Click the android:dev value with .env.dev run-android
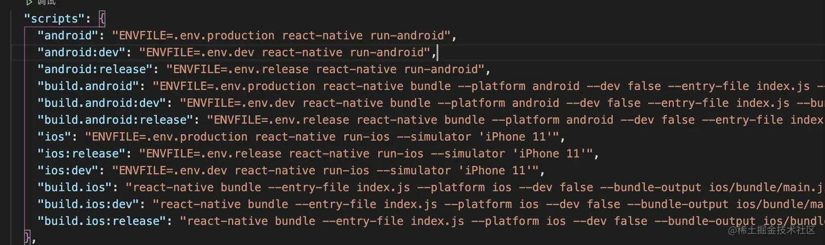The width and height of the screenshot is (825, 245). point(285,52)
